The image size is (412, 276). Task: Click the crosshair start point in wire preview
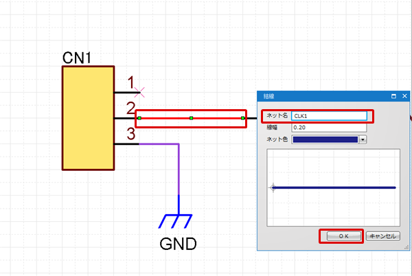(273, 187)
